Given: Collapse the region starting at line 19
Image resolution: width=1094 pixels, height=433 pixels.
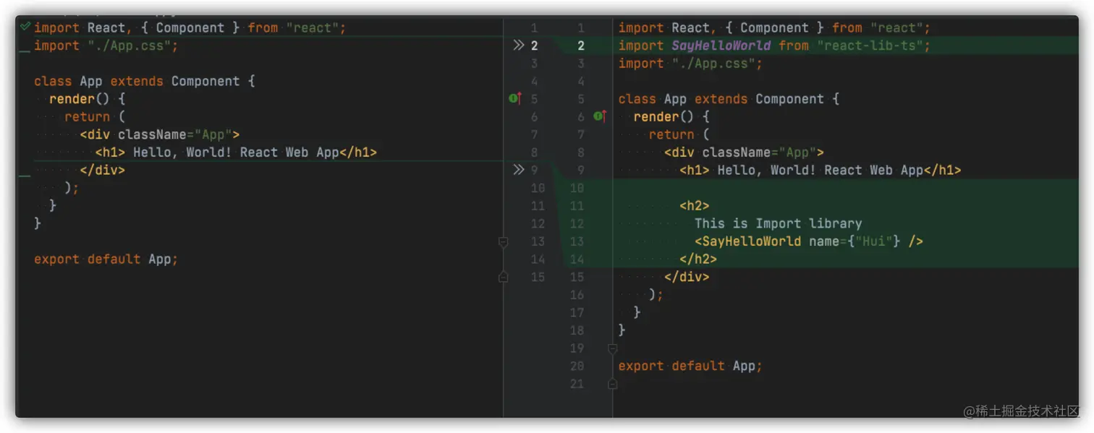Looking at the screenshot, I should pos(612,348).
